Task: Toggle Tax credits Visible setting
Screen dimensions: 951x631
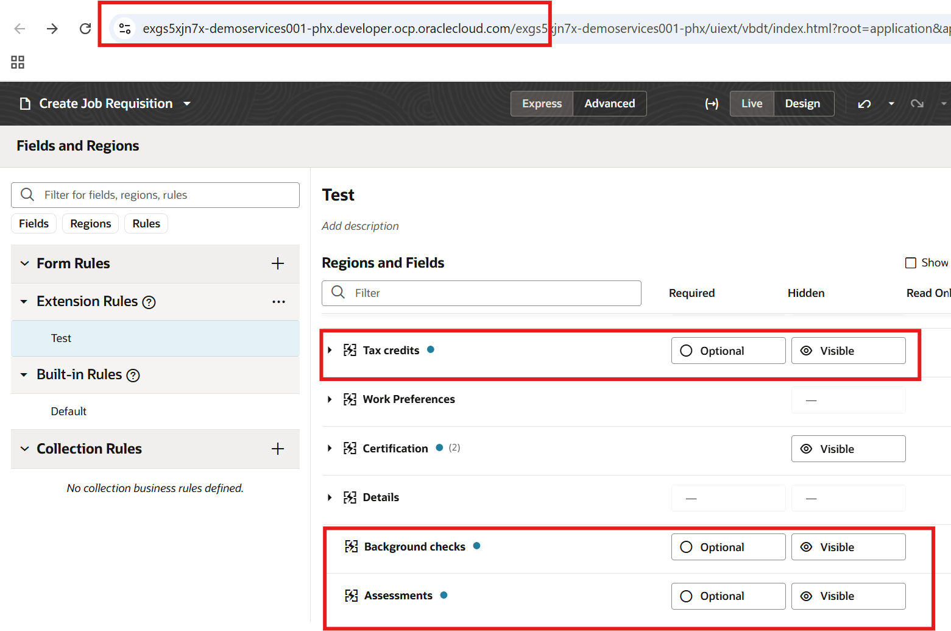Action: point(849,351)
